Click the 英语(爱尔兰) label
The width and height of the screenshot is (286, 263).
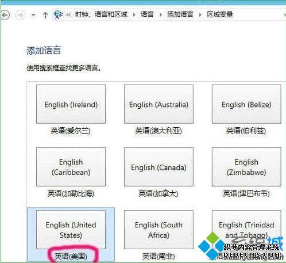coord(71,131)
